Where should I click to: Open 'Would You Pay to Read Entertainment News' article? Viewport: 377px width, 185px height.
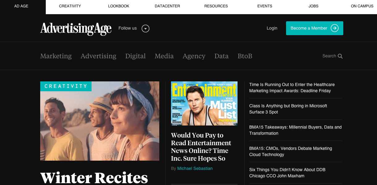point(201,147)
